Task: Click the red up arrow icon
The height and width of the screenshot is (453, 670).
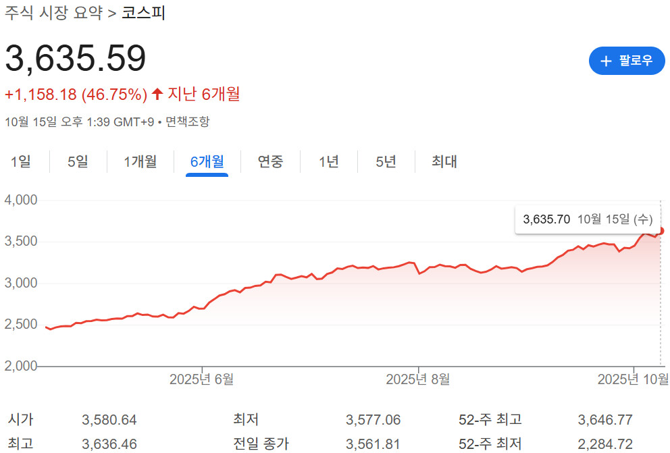Action: click(157, 95)
